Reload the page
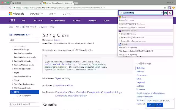176x110 pixels. [10, 8]
